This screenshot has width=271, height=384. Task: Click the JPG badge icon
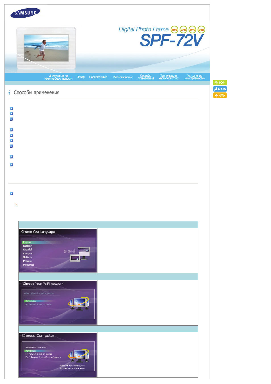(x=184, y=29)
